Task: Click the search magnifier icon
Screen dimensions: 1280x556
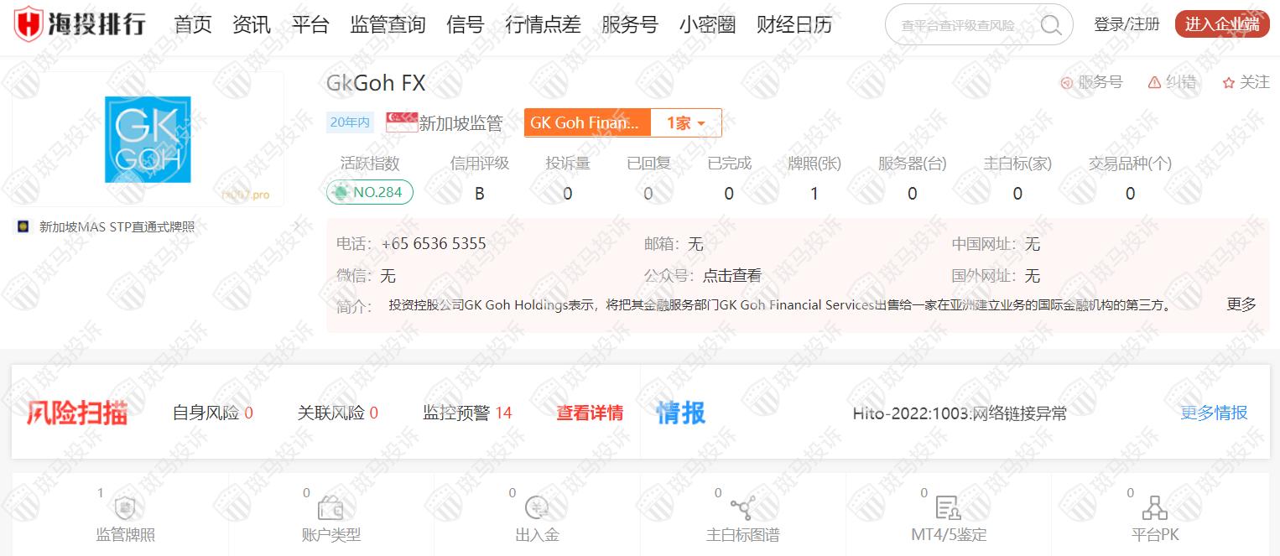Action: [1050, 25]
